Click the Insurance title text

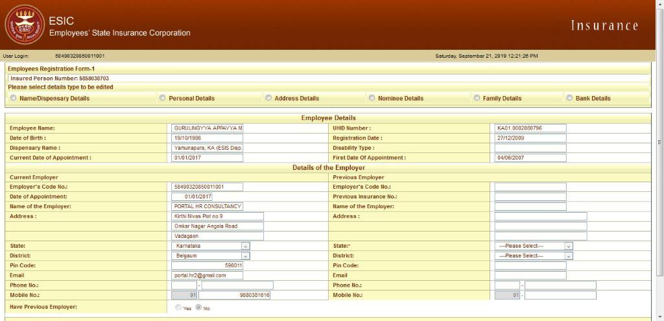[604, 25]
